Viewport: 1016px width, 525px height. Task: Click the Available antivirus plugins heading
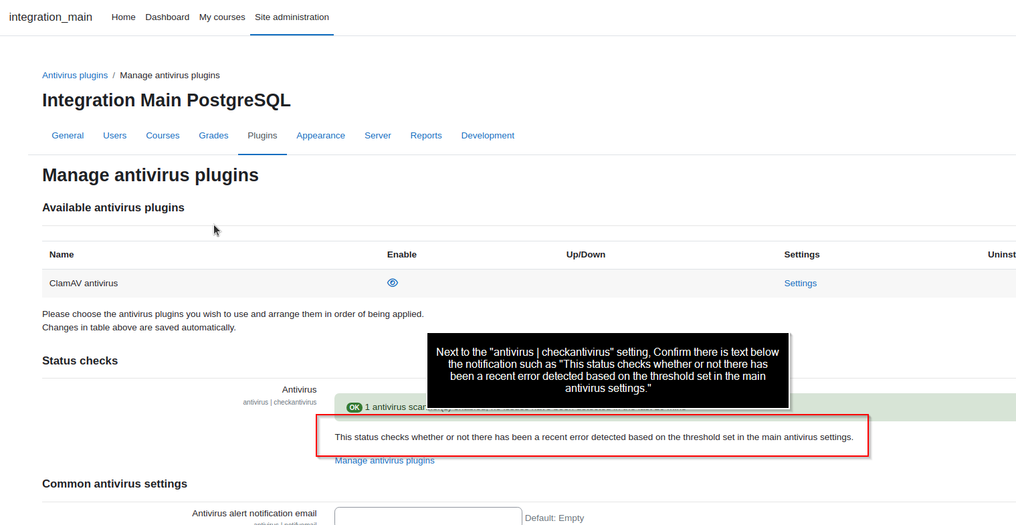point(113,208)
